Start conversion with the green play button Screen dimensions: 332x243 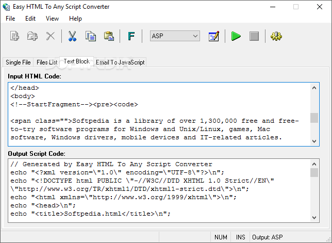tap(236, 36)
